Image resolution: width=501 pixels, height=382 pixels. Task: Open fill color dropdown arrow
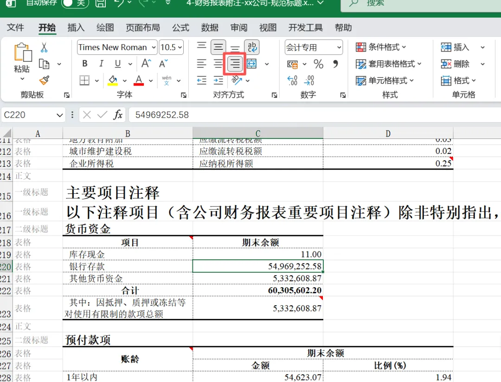[125, 81]
